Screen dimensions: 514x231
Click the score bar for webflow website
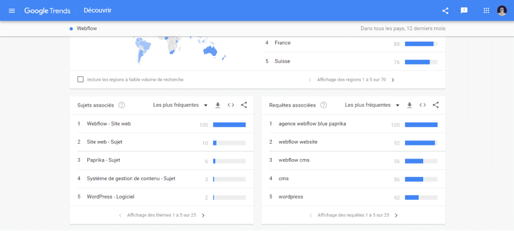tap(421, 143)
